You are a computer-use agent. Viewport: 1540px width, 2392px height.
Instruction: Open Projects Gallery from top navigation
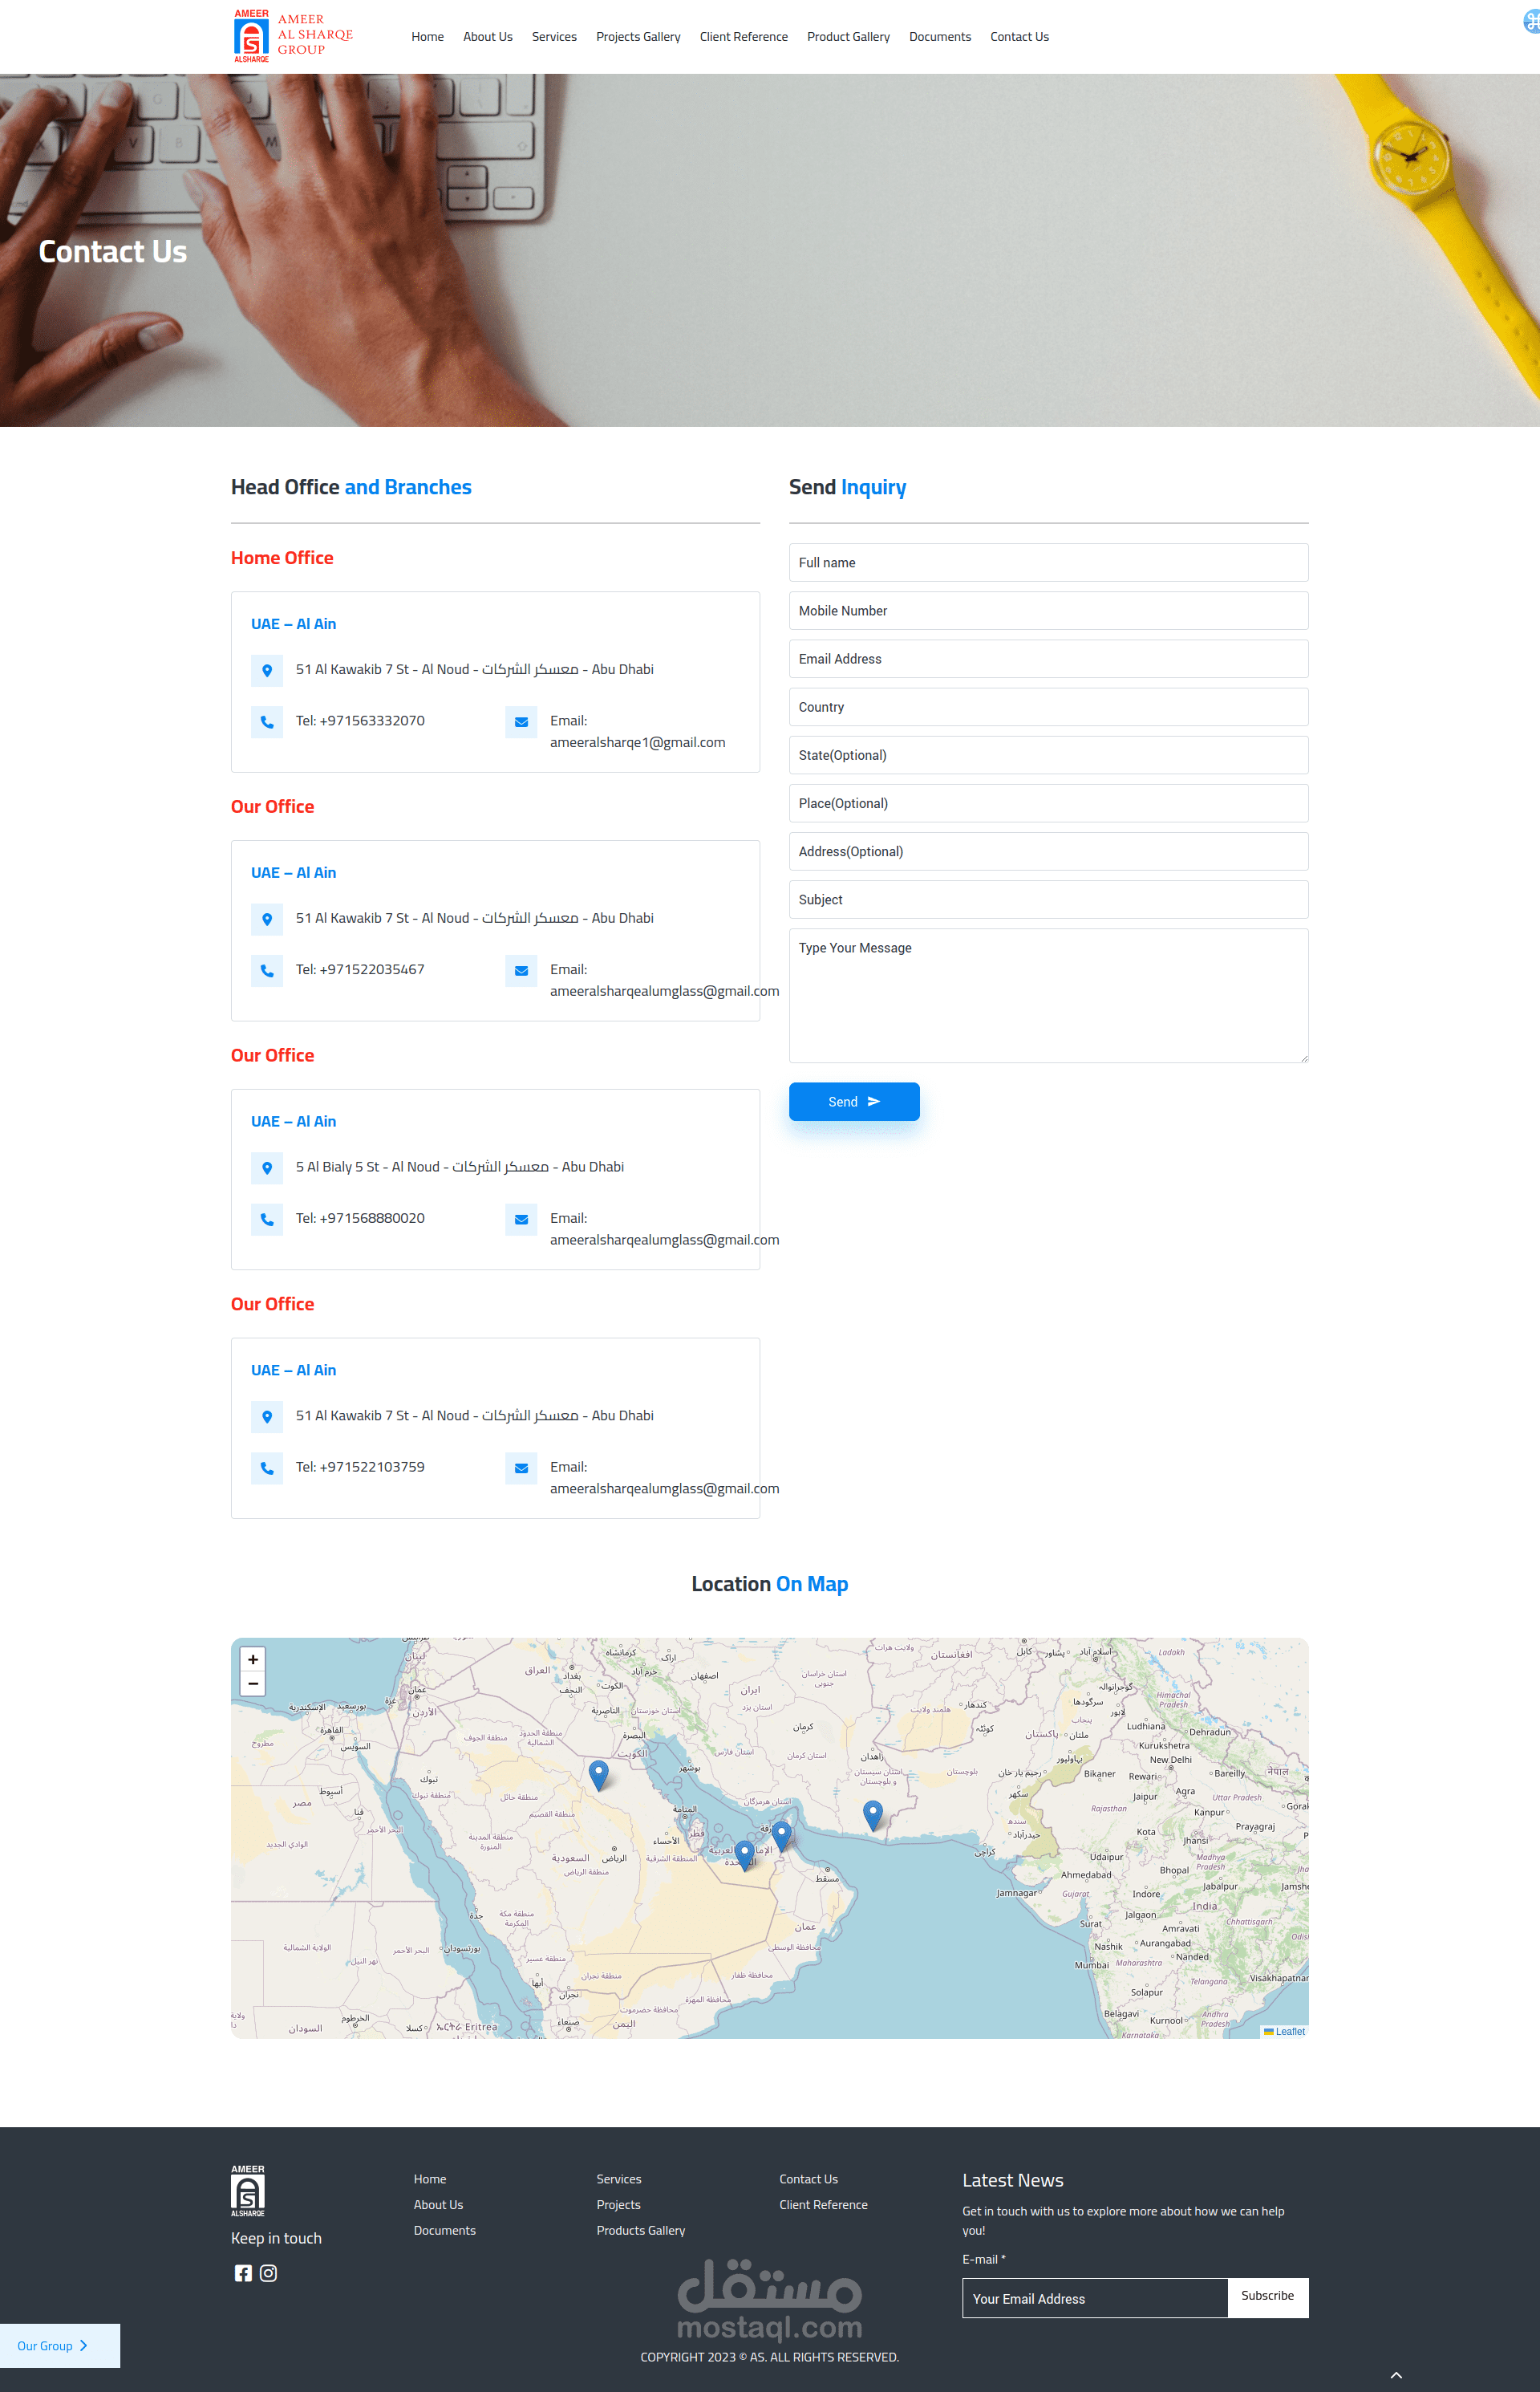point(638,37)
